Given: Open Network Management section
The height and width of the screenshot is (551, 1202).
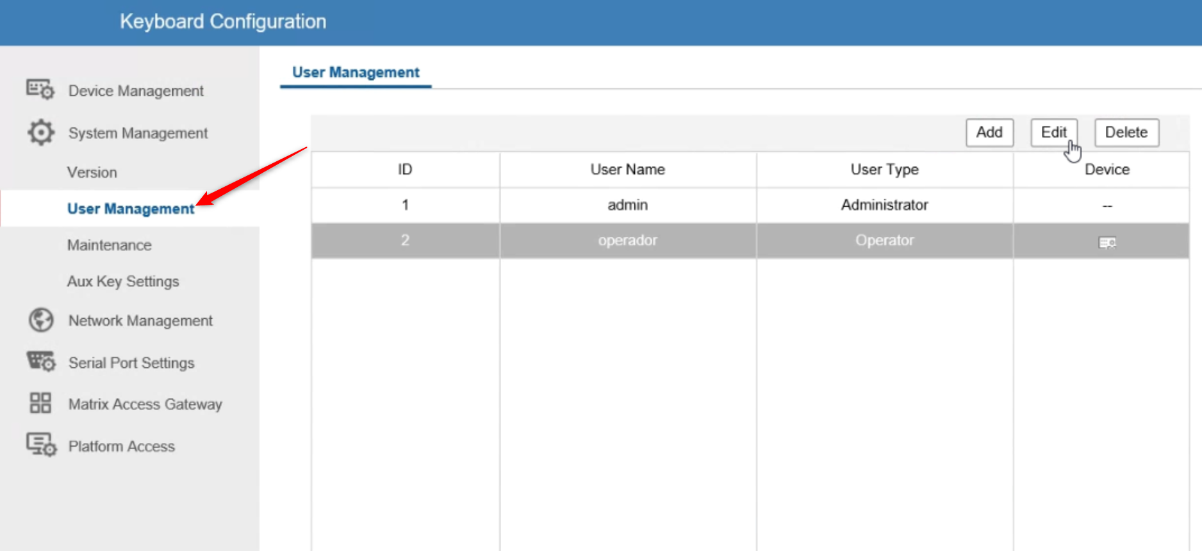Looking at the screenshot, I should tap(140, 321).
